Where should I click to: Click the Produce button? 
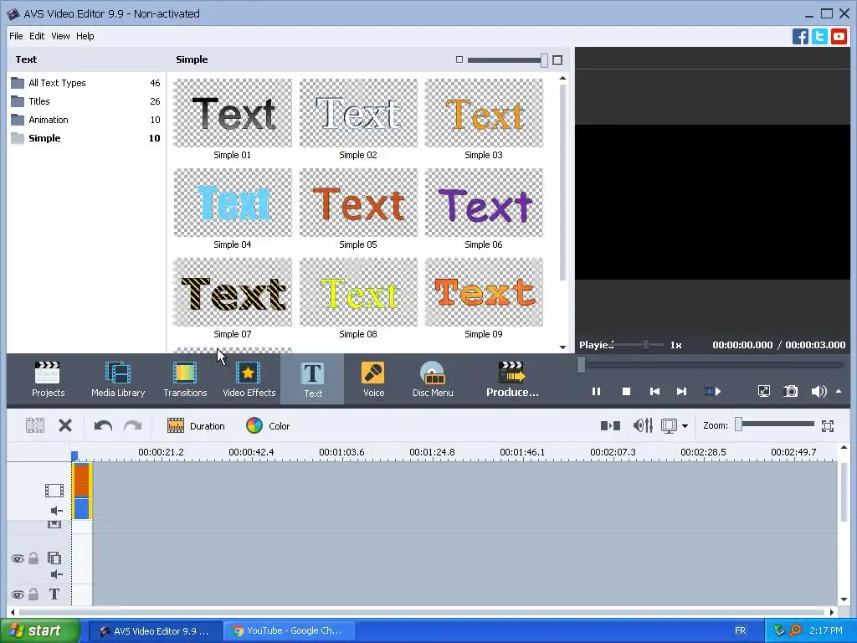(512, 379)
